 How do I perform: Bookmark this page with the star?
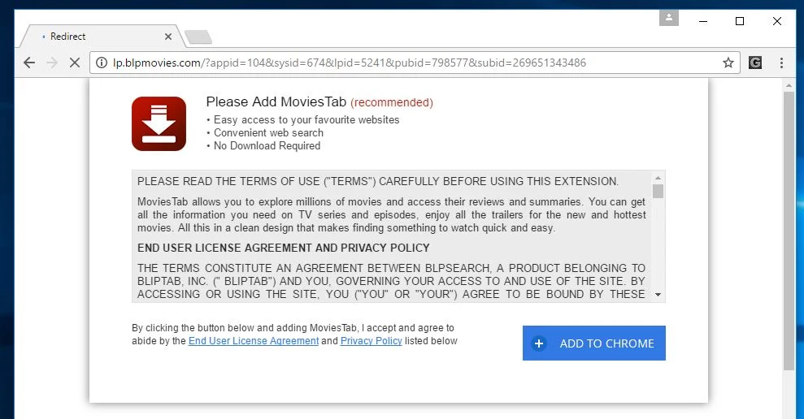pyautogui.click(x=728, y=63)
